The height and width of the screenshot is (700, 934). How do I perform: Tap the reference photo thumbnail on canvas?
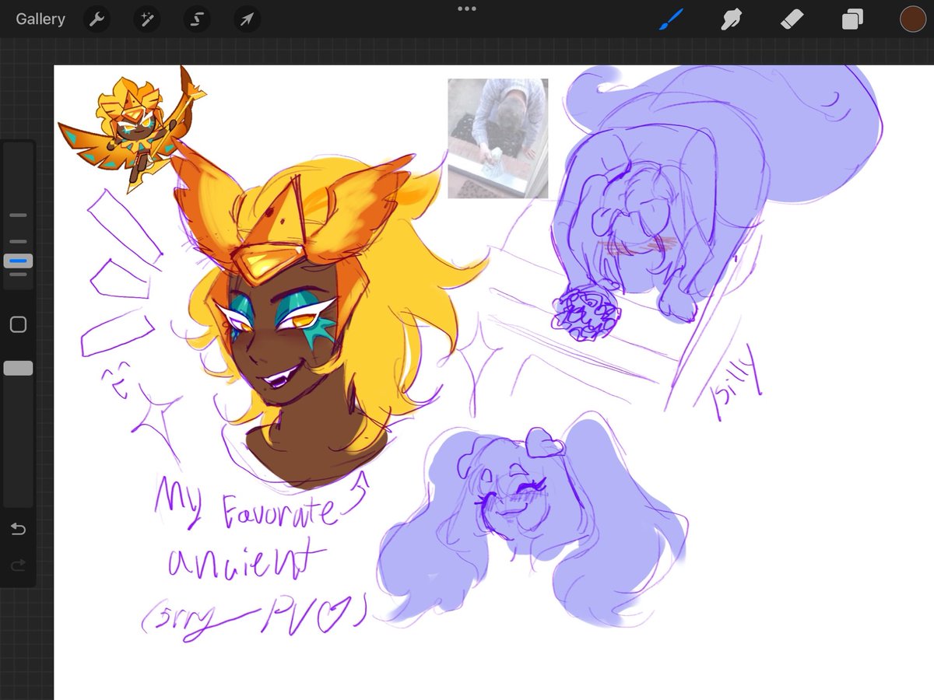coord(498,138)
